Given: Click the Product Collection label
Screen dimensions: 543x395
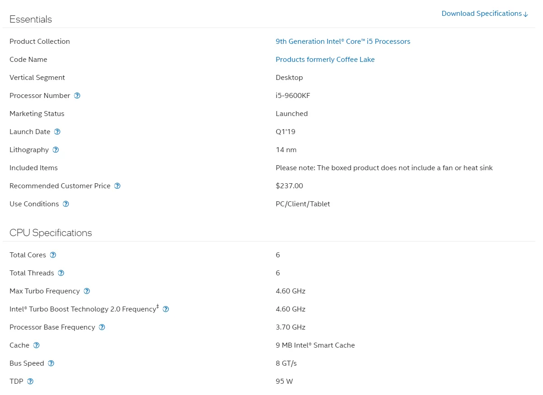Looking at the screenshot, I should click(40, 42).
